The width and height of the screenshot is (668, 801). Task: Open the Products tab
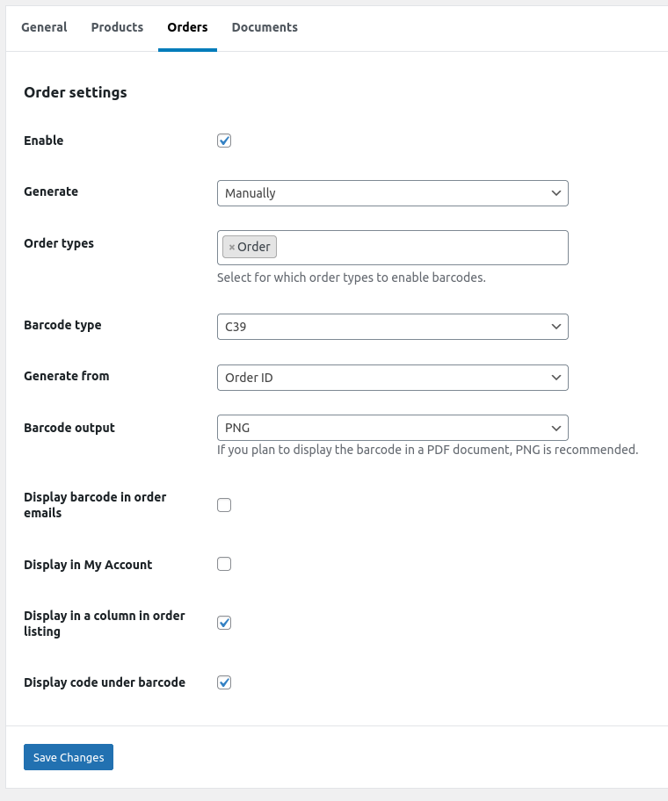point(117,27)
